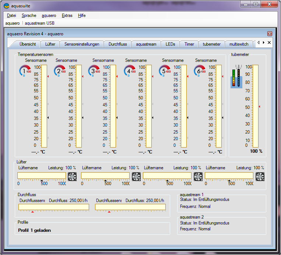281x255 pixels.
Task: Open the Datei menu
Action: coord(11,15)
